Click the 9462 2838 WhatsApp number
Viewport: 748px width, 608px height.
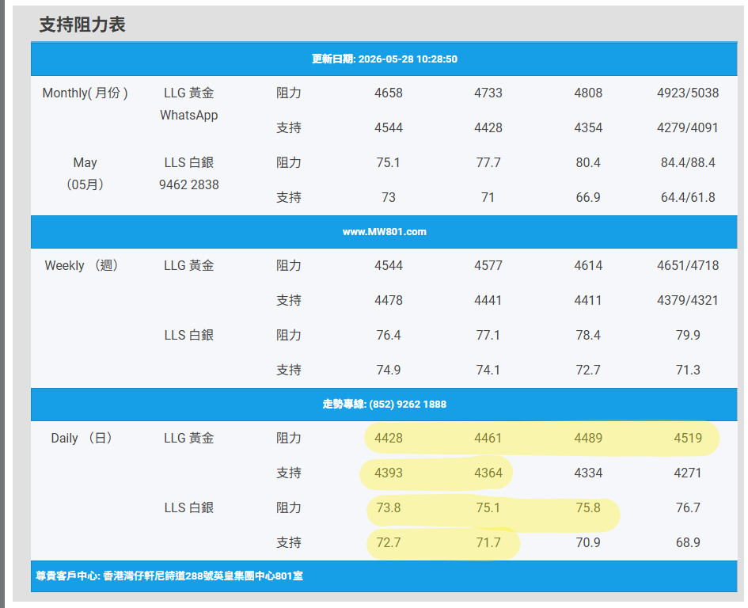click(189, 184)
